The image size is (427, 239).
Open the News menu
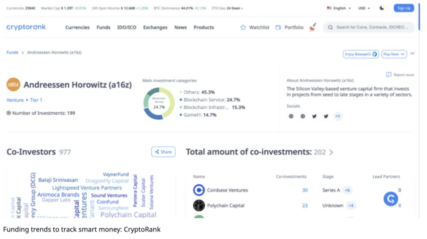[180, 28]
